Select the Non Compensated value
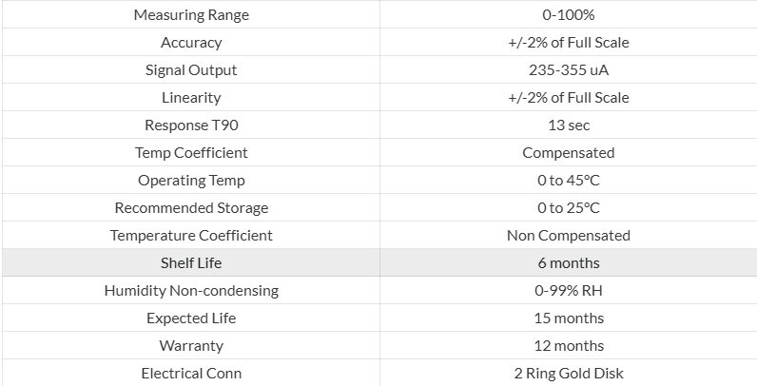Screen dimensions: 757x386 coord(569,236)
